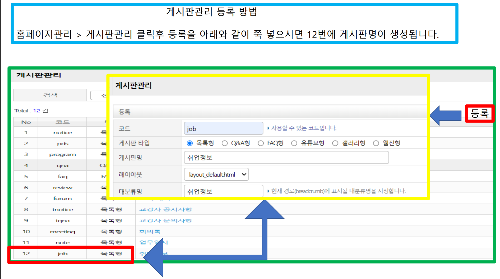
Task: Choose the Q&A형 board type option
Action: click(225, 143)
